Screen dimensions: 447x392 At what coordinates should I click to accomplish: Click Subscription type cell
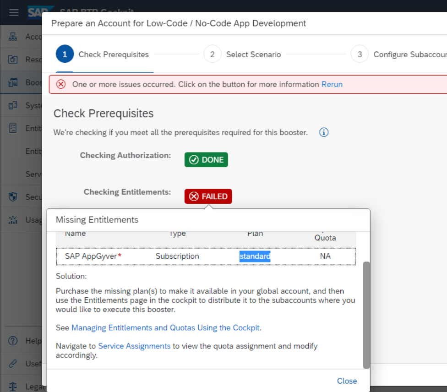pos(177,256)
